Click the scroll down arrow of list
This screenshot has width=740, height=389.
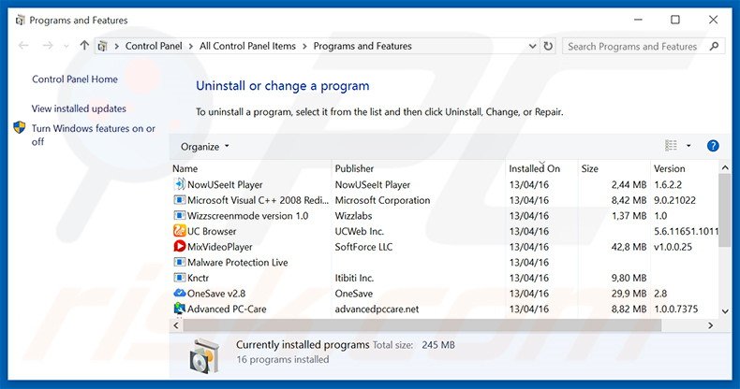pos(725,311)
